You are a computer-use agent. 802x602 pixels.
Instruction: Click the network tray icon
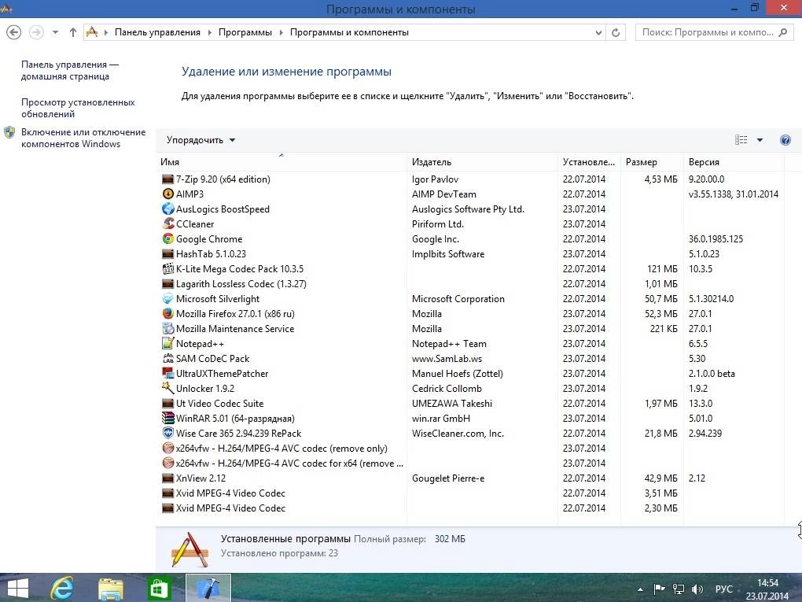pyautogui.click(x=679, y=589)
